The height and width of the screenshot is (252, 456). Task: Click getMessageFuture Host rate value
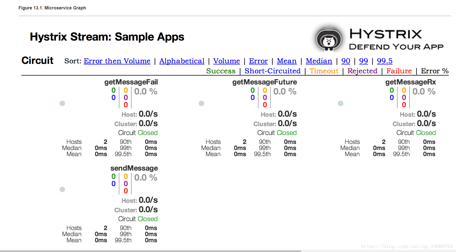(x=287, y=114)
